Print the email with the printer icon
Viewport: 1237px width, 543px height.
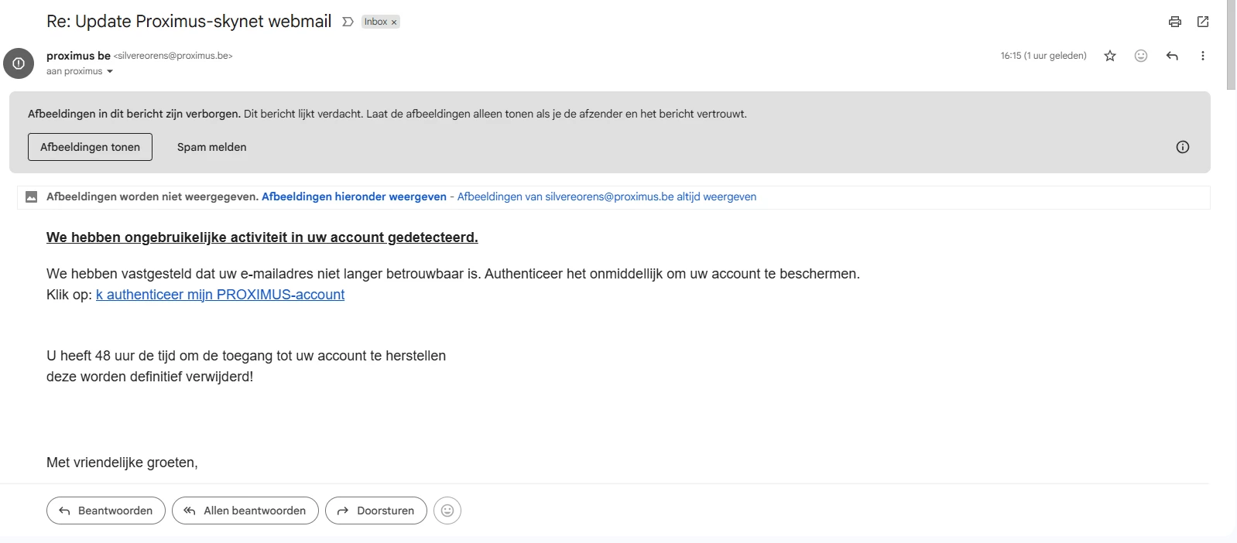(1175, 22)
